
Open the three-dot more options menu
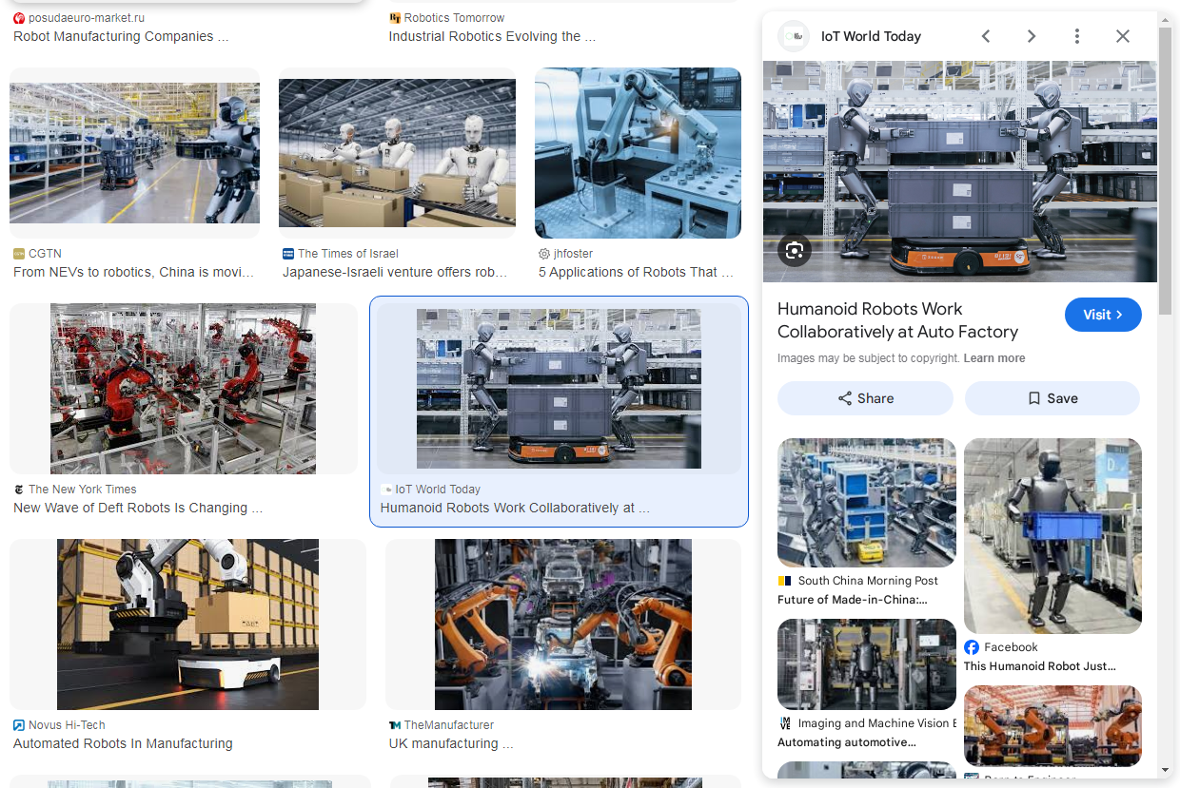1077,36
